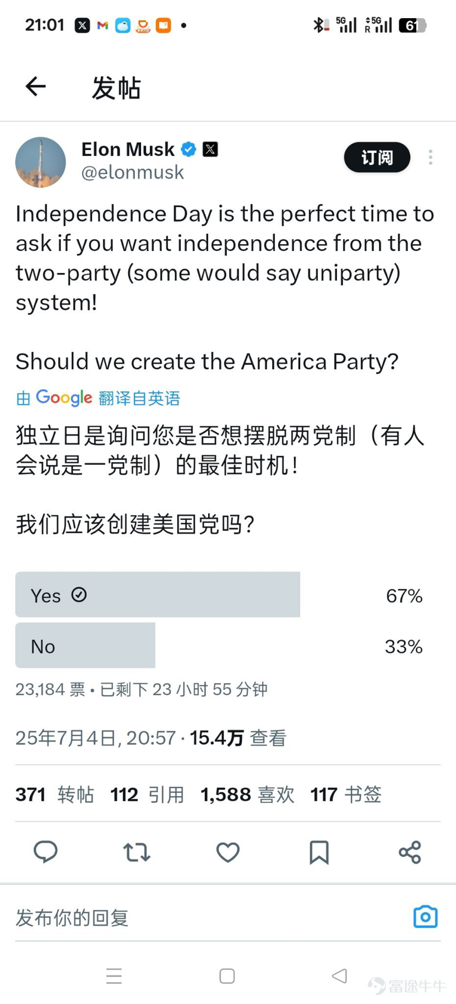Like the post with heart icon
456x1004 pixels.
227,852
